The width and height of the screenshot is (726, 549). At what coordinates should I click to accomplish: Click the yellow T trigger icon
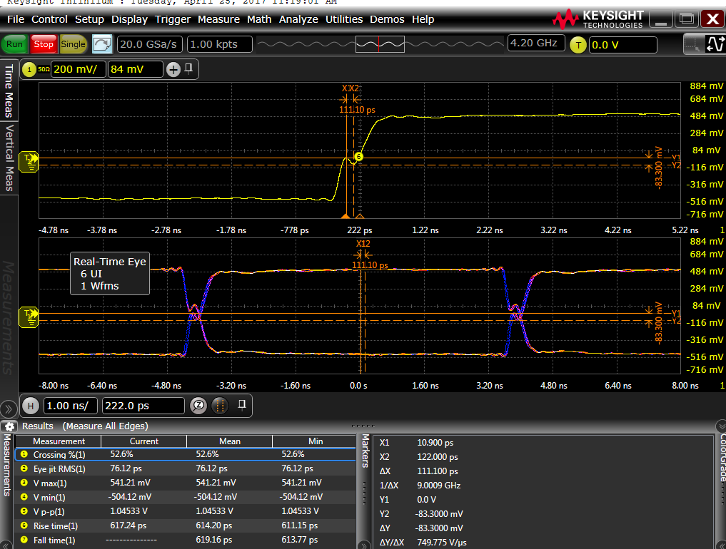[x=577, y=45]
